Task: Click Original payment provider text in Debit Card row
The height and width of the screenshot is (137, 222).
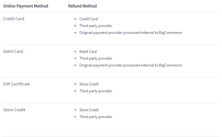Action: [x=131, y=65]
